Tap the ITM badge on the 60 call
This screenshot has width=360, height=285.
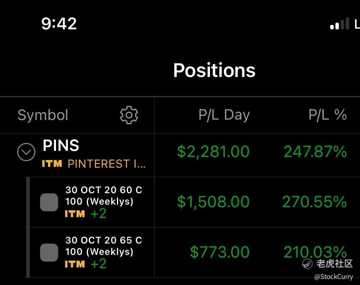point(75,214)
